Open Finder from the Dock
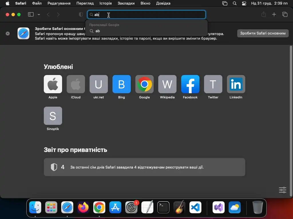Image resolution: width=293 pixels, height=219 pixels. (35, 207)
